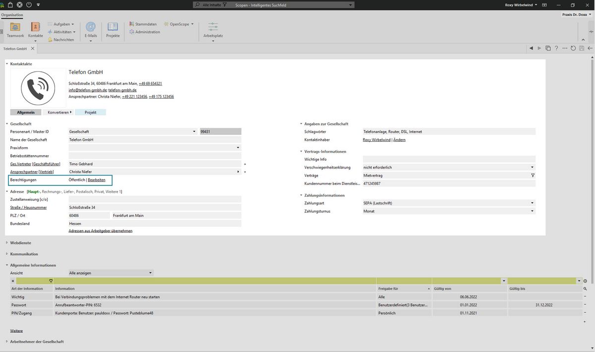The height and width of the screenshot is (352, 595).
Task: Click the Name der Gesellschaft input field
Action: tap(155, 140)
